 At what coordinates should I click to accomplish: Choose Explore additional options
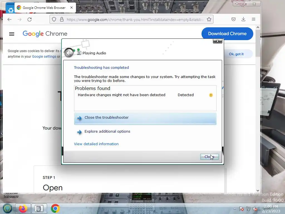pyautogui.click(x=107, y=132)
